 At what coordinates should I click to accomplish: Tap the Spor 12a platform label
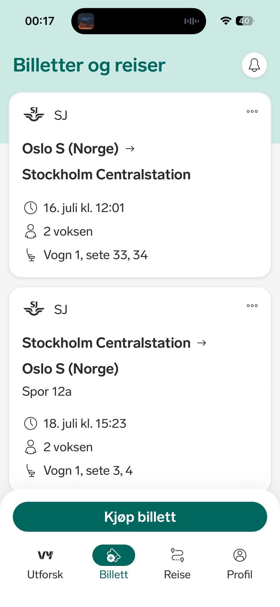(x=47, y=391)
